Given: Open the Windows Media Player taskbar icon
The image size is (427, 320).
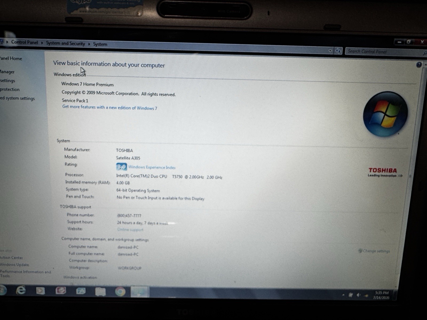Looking at the screenshot, I should tap(40, 290).
